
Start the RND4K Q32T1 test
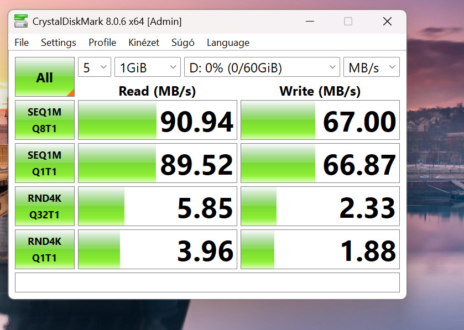point(45,206)
